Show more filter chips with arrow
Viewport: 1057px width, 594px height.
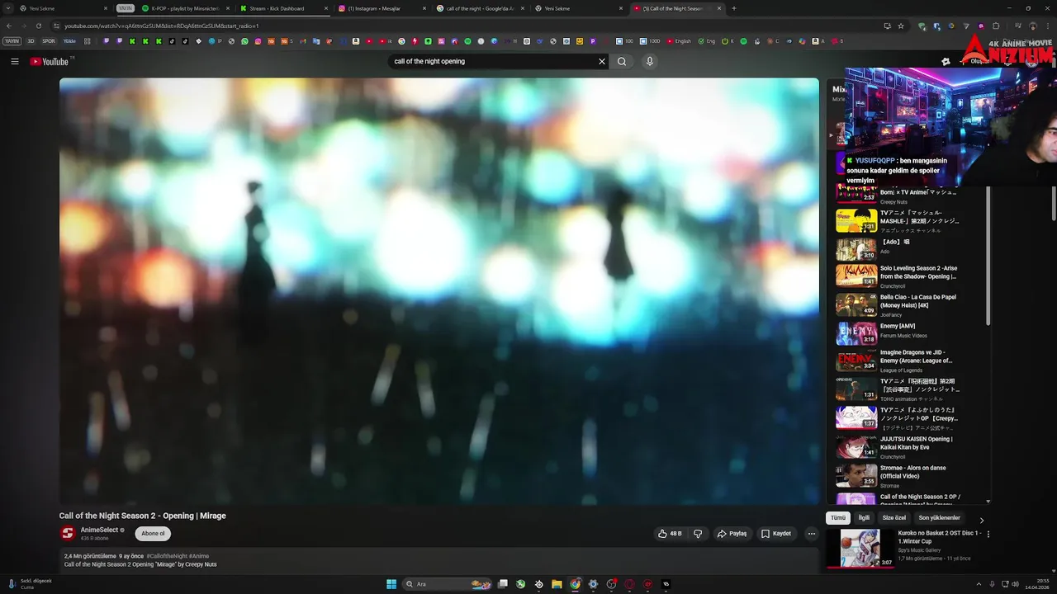click(981, 520)
